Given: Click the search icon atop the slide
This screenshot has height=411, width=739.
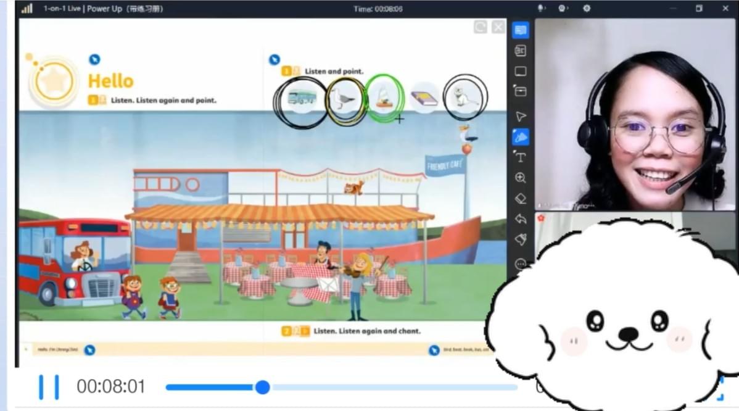Looking at the screenshot, I should pos(481,27).
